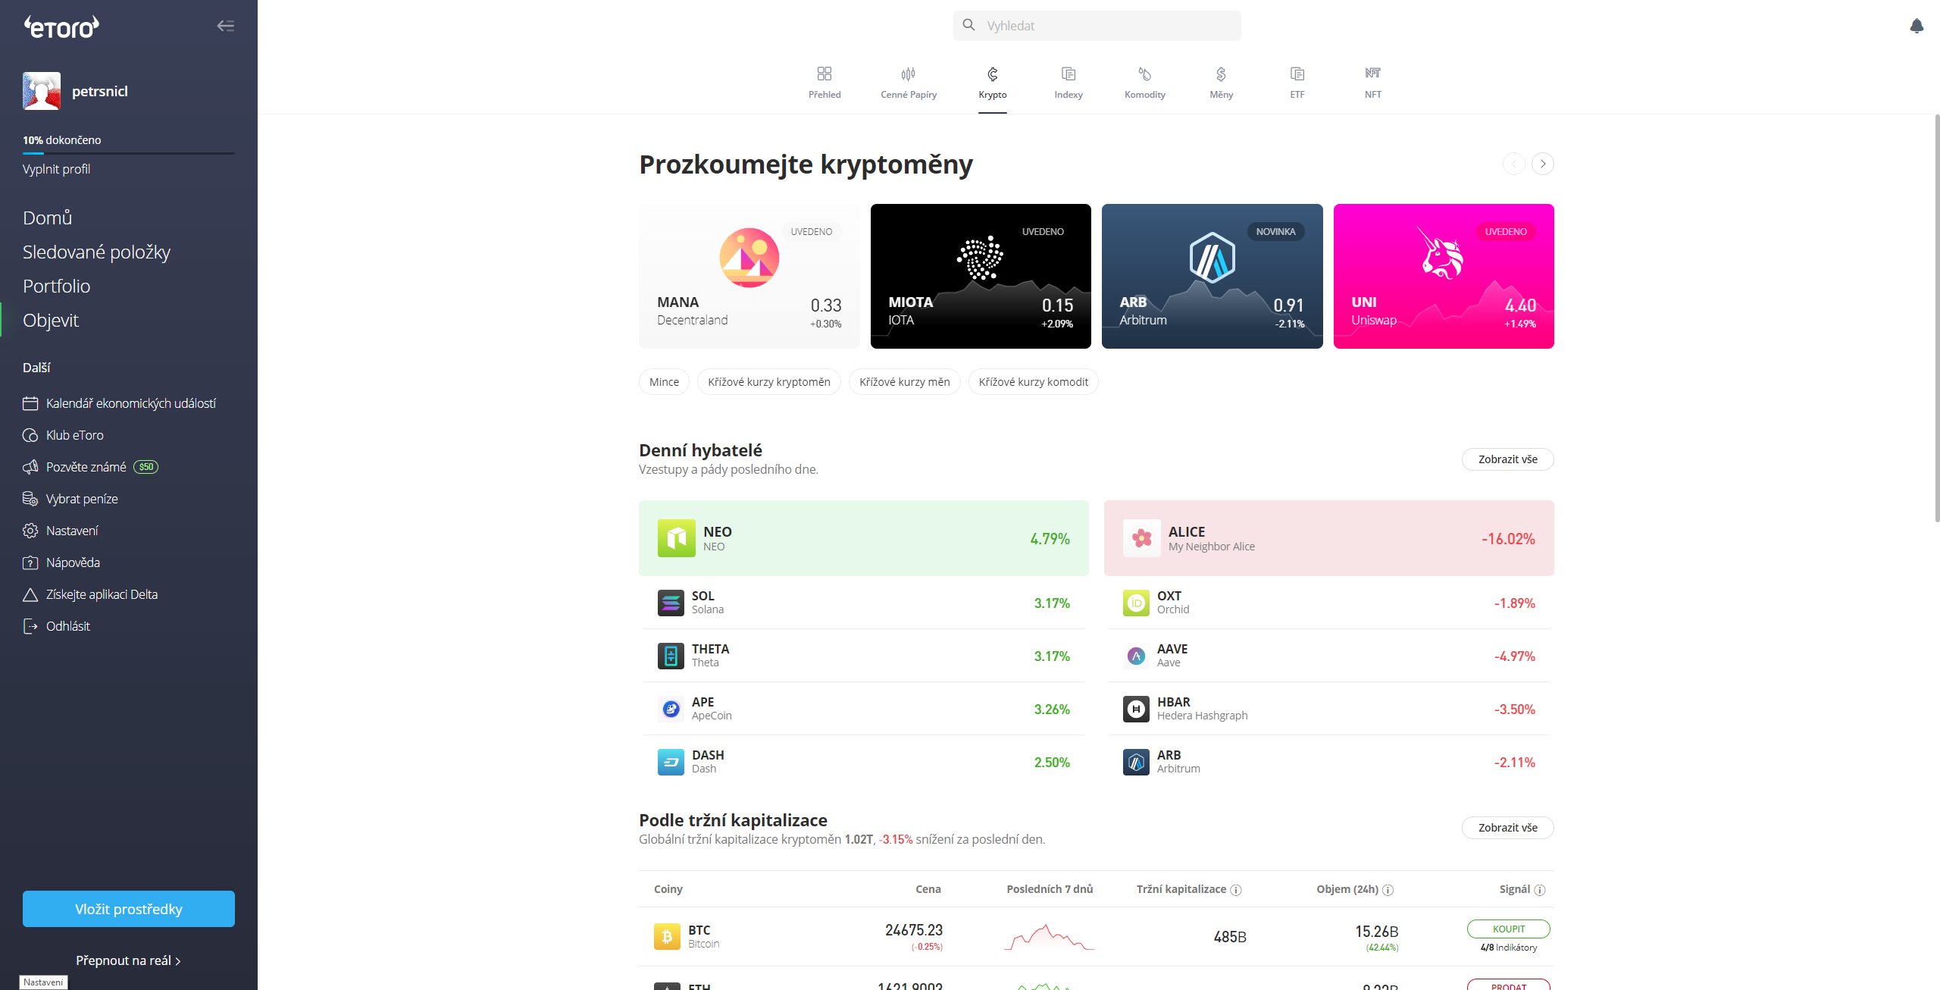
Task: Switch to the Přehled tab
Action: [824, 83]
